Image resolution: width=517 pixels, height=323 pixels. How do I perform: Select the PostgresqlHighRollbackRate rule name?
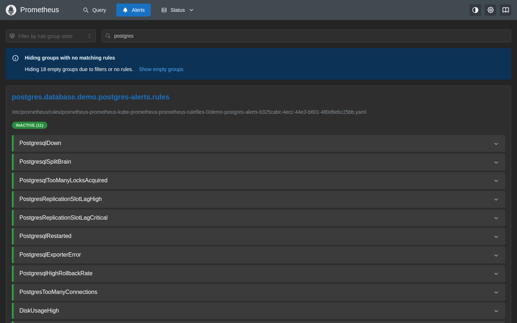click(x=56, y=273)
